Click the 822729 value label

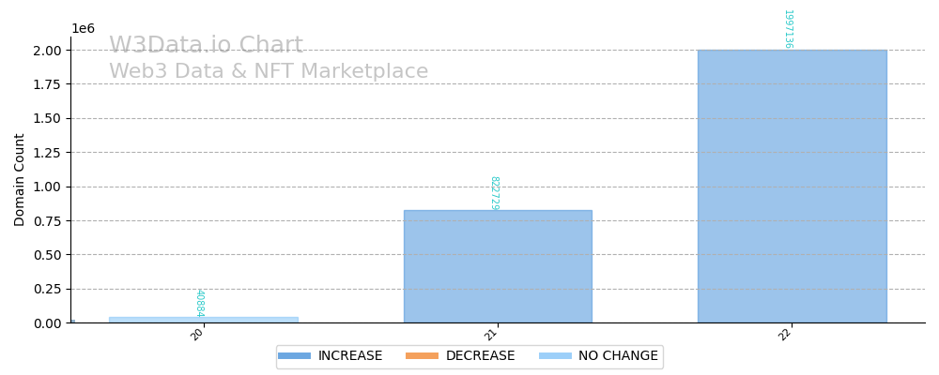pyautogui.click(x=494, y=193)
